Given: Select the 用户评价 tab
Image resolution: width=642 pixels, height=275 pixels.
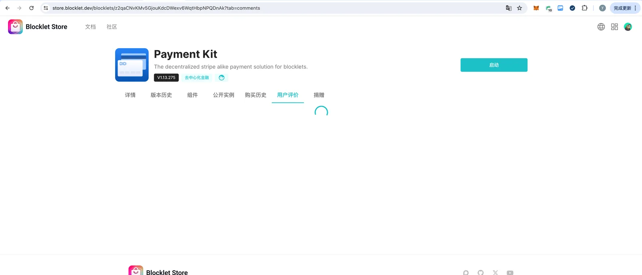Looking at the screenshot, I should point(288,95).
